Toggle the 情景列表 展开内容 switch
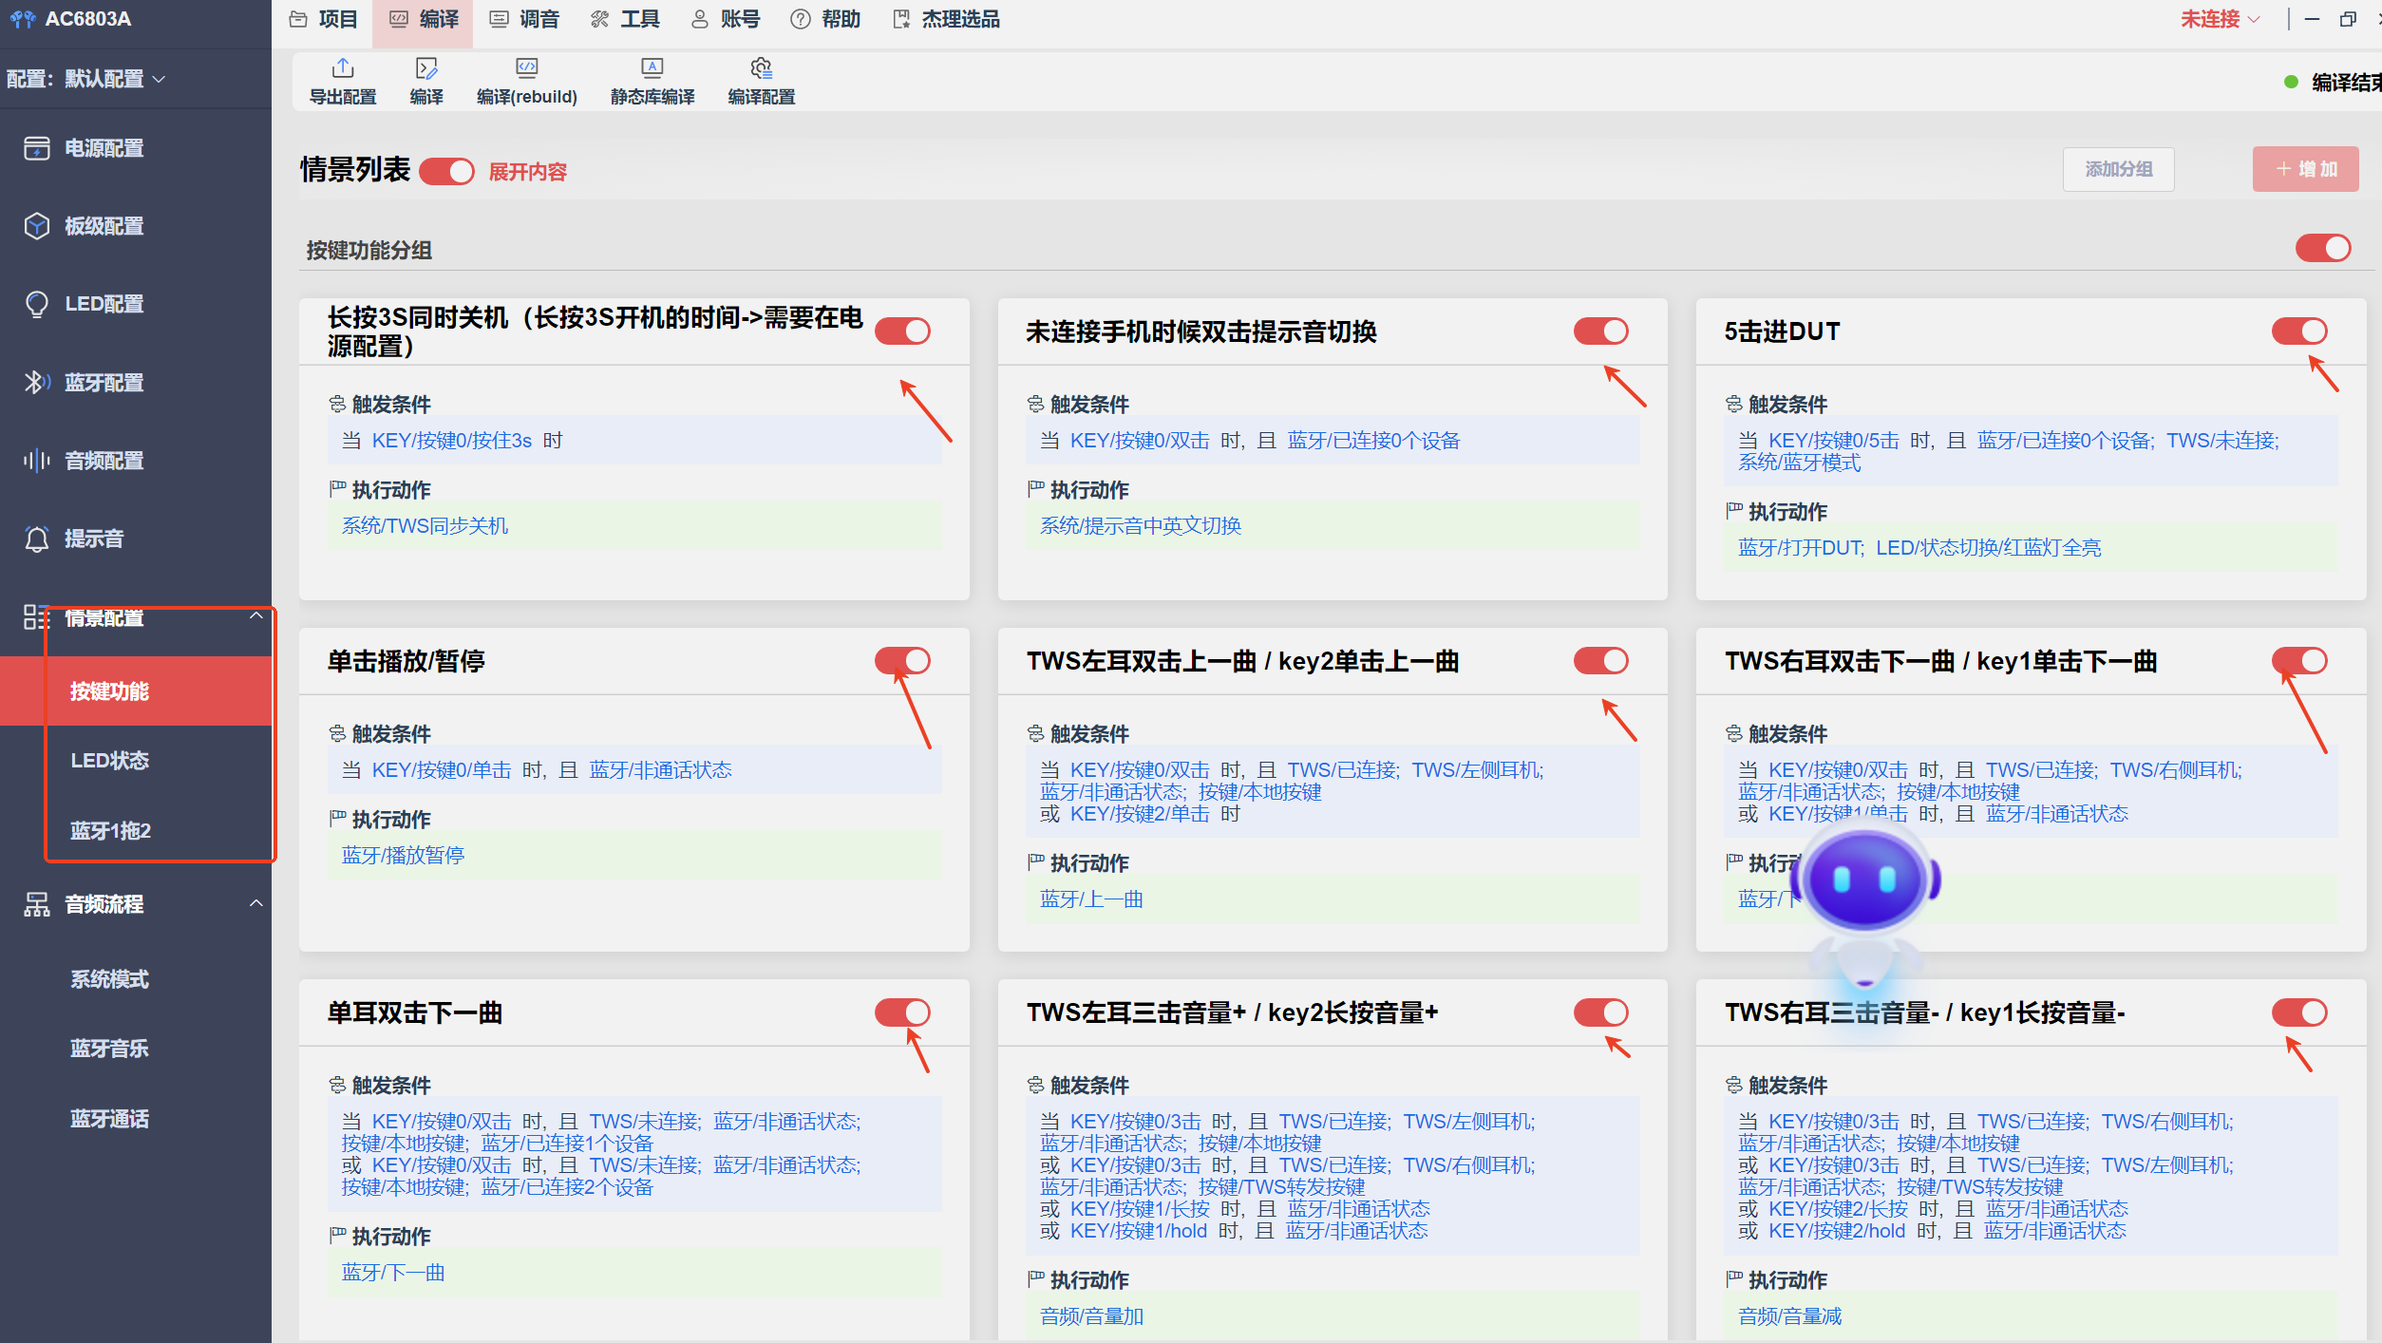Image resolution: width=2382 pixels, height=1343 pixels. (x=446, y=171)
